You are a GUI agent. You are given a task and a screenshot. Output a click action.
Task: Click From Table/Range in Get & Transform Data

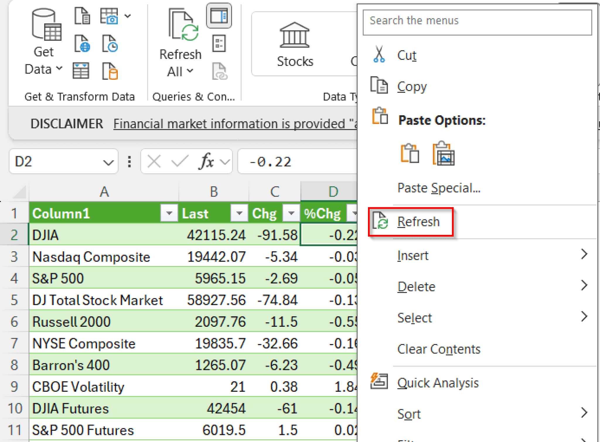click(x=81, y=70)
